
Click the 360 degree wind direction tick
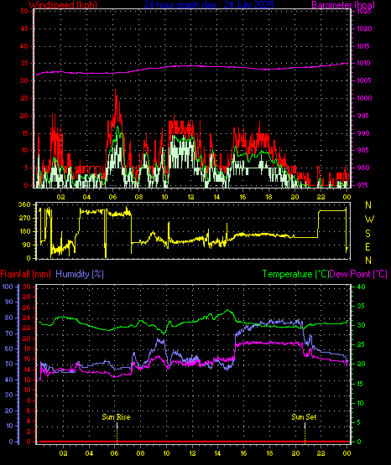click(24, 204)
